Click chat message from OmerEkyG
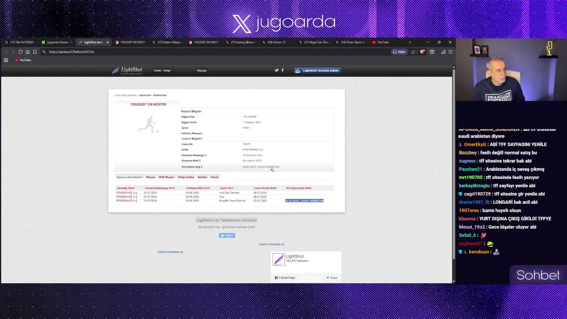 pyautogui.click(x=502, y=144)
